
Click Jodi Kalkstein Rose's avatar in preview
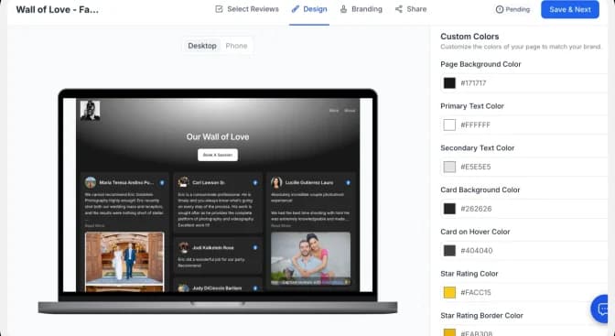pyautogui.click(x=183, y=248)
